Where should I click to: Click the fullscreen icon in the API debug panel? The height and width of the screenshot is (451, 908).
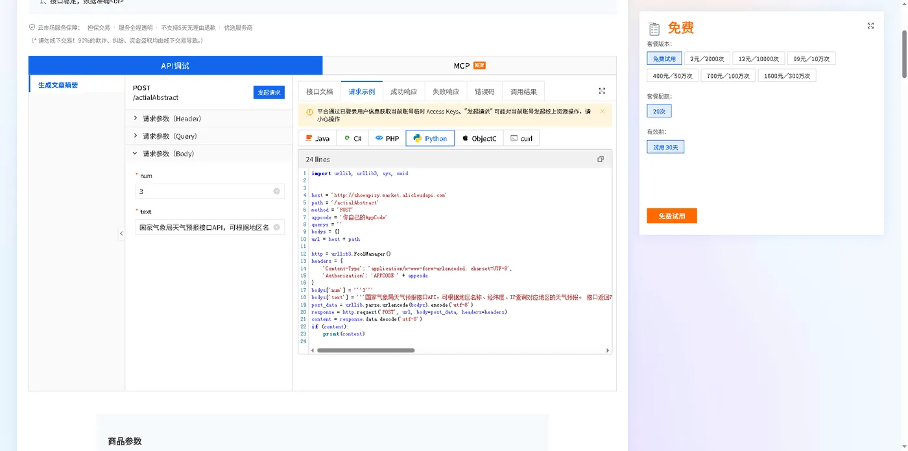click(602, 91)
